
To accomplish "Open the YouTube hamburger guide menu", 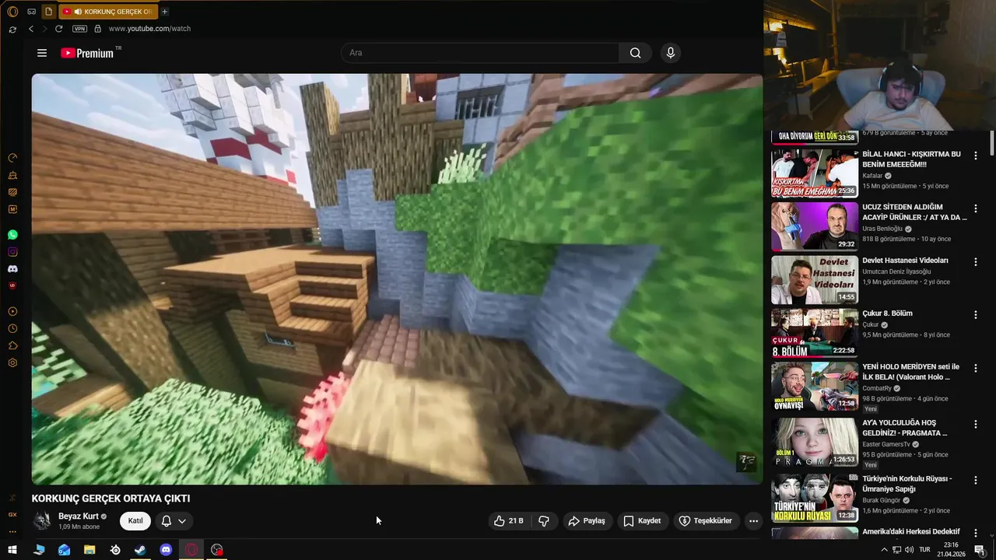I will pyautogui.click(x=42, y=53).
